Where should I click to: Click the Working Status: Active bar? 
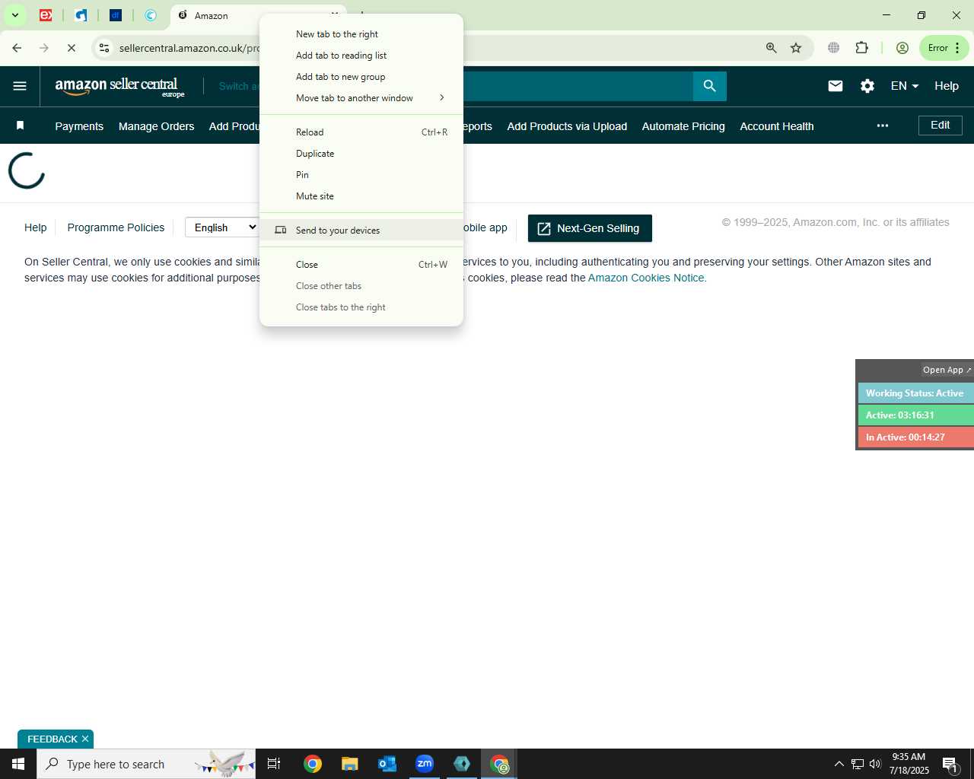pyautogui.click(x=916, y=393)
